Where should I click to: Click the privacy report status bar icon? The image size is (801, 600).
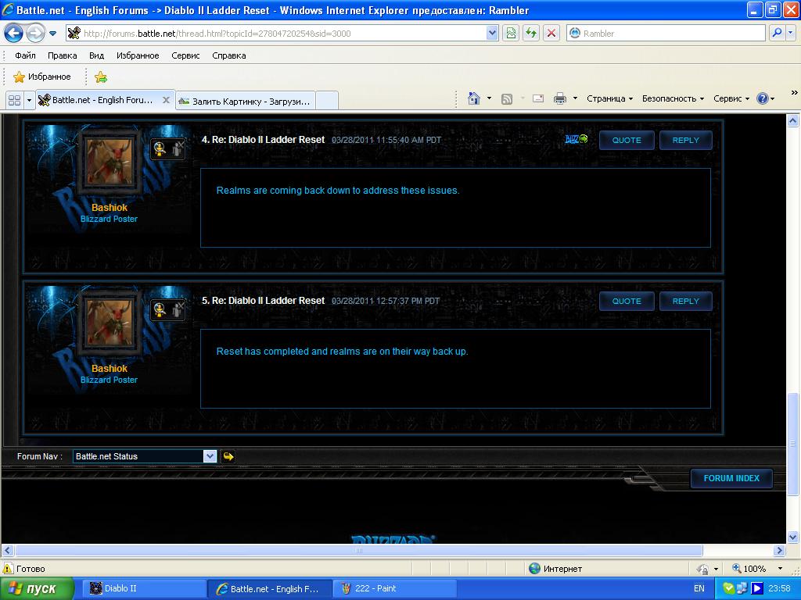click(703, 569)
